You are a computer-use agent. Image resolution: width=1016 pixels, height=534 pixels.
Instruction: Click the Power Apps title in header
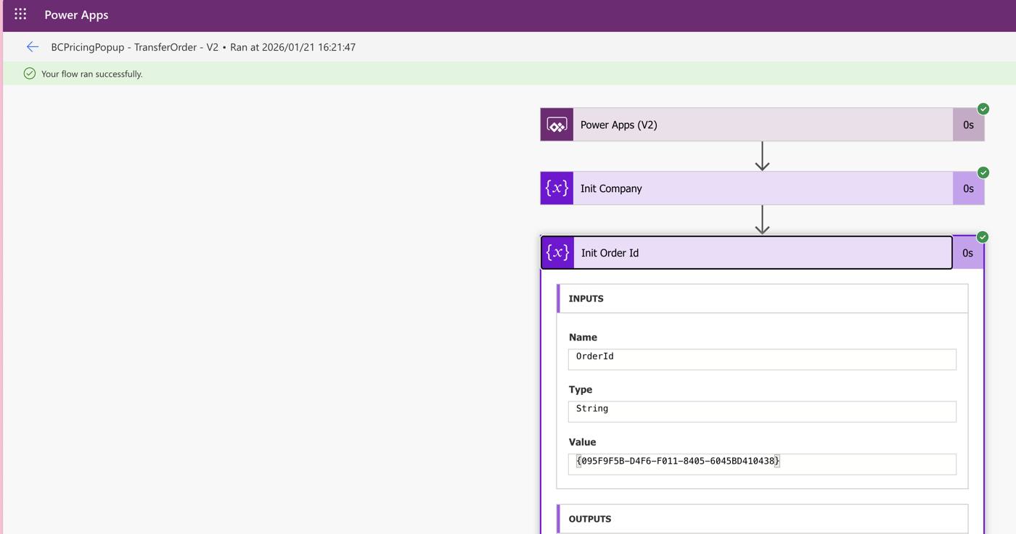76,14
